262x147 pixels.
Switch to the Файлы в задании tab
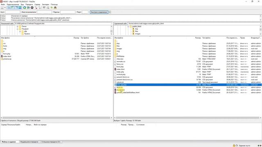click(x=9, y=142)
